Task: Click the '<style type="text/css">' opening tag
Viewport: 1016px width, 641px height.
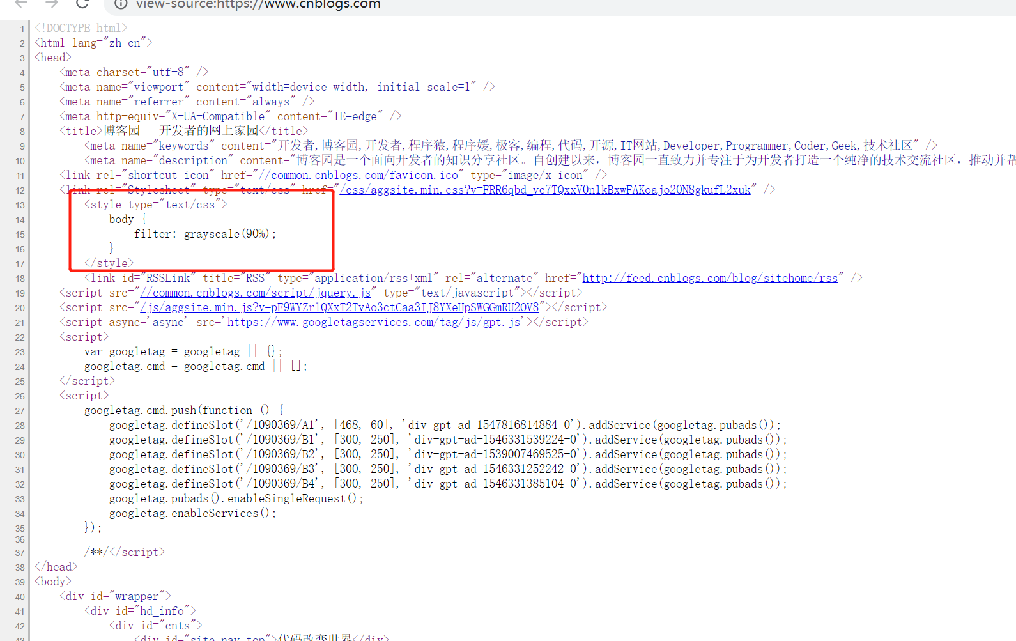Action: [x=156, y=205]
